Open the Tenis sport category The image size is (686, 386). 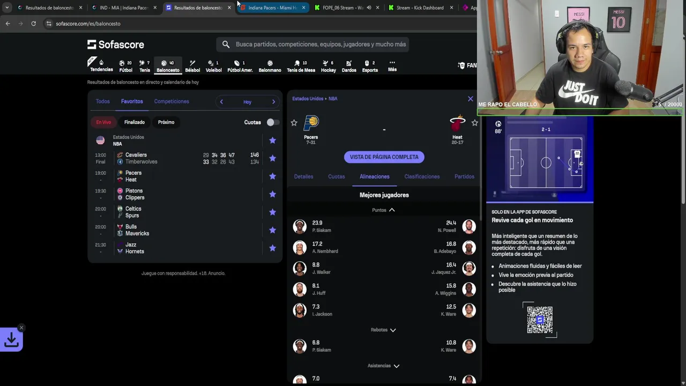145,66
